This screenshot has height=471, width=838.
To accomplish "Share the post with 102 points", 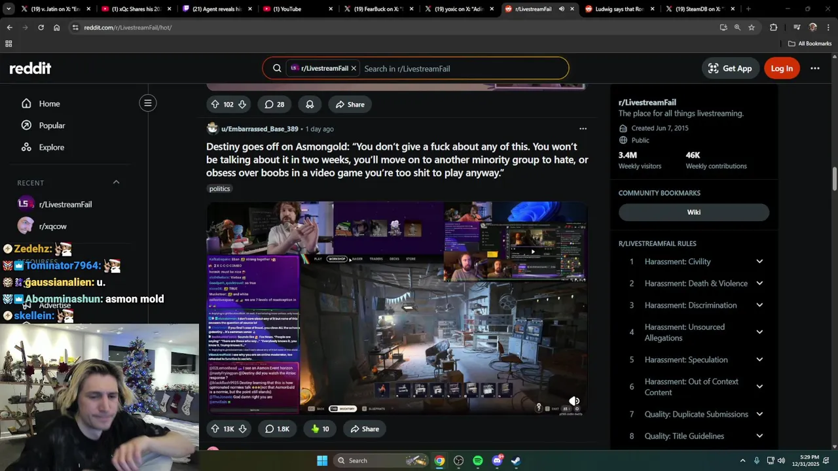I will coord(350,104).
